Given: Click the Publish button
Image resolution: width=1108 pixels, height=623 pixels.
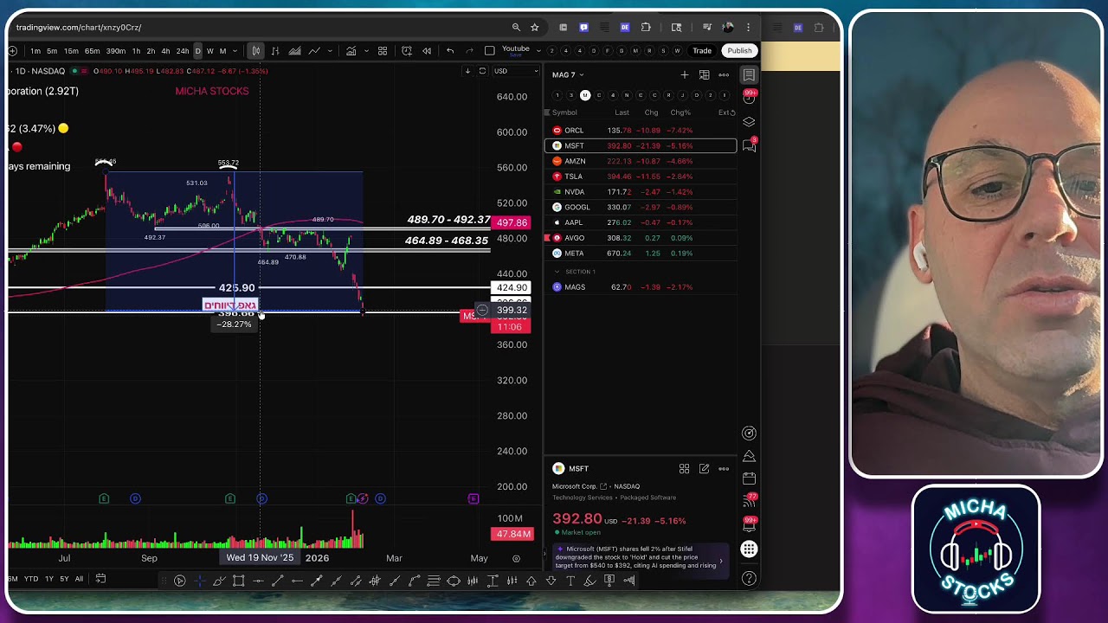Looking at the screenshot, I should pos(739,51).
